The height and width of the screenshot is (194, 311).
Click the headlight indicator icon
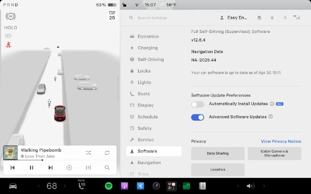tap(8, 36)
